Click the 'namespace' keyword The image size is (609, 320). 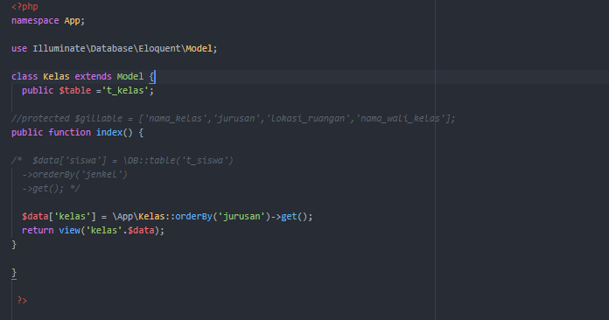click(35, 21)
